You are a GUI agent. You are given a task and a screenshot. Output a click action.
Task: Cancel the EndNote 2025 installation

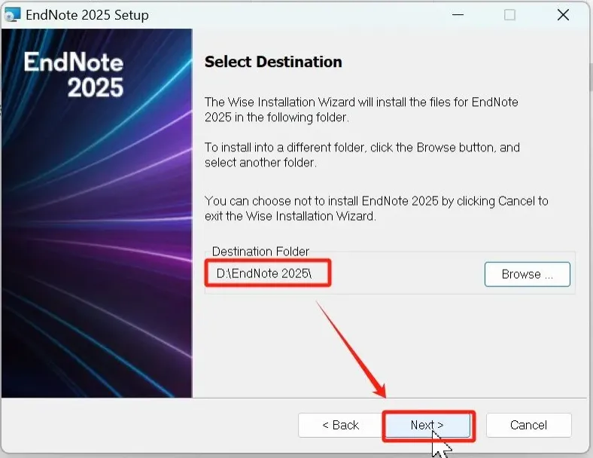[528, 425]
